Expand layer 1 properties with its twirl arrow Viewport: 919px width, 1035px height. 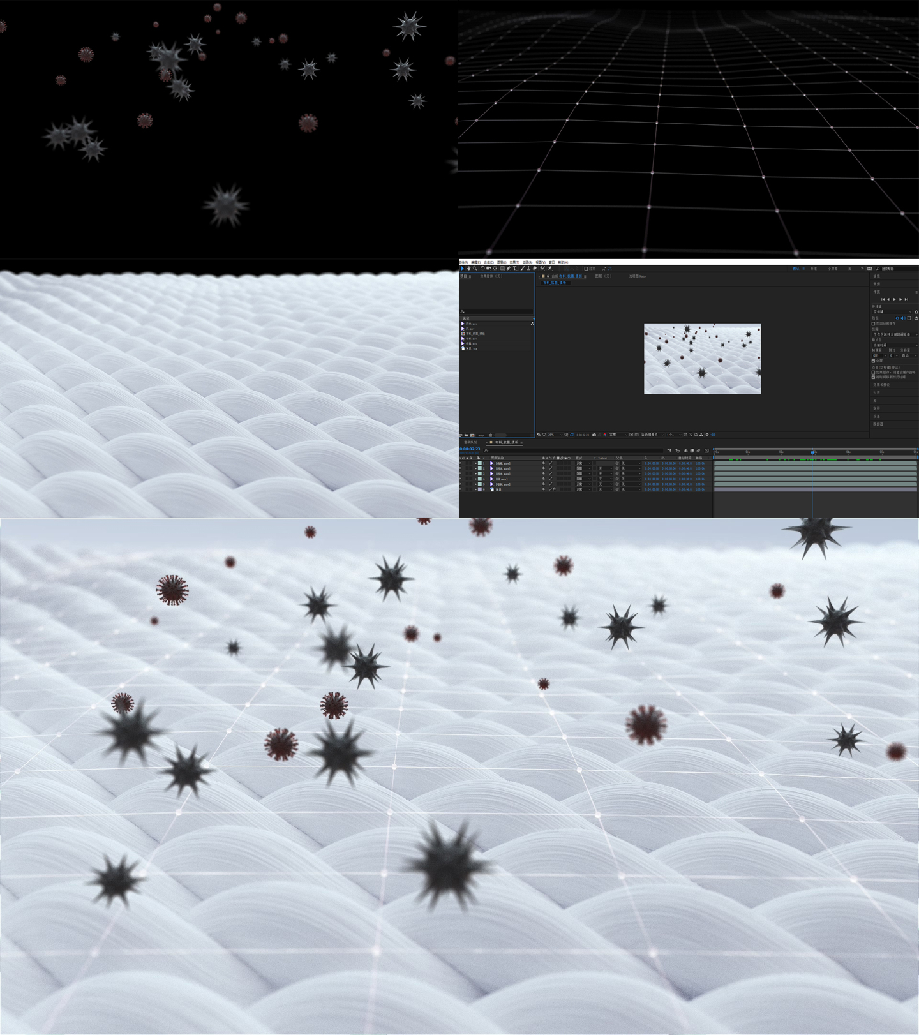click(x=475, y=463)
